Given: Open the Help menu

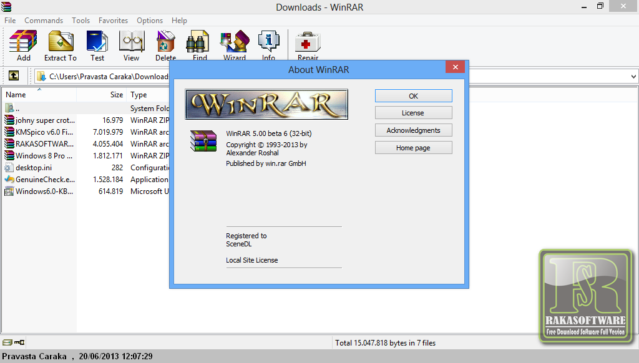Looking at the screenshot, I should click(179, 21).
